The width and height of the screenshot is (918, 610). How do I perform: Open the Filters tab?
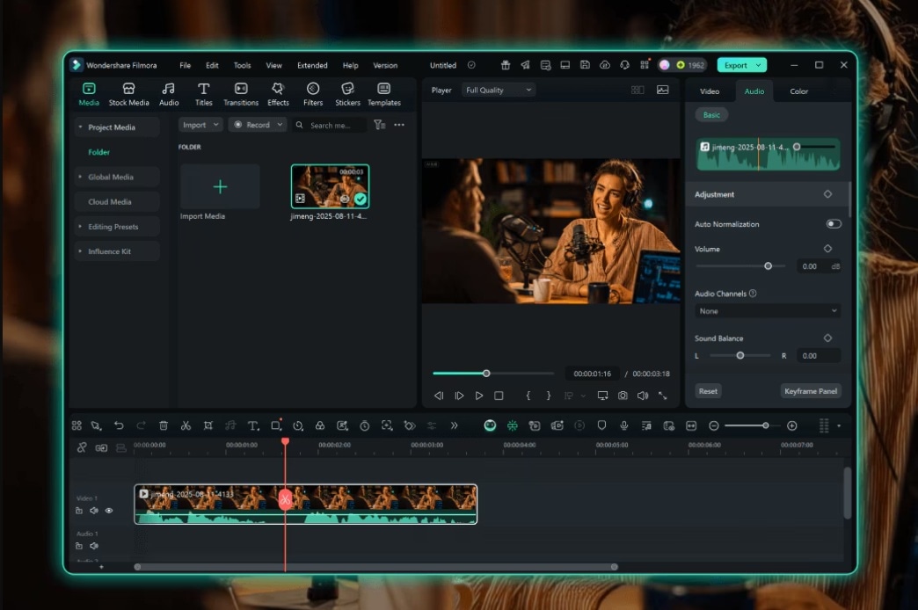(313, 94)
